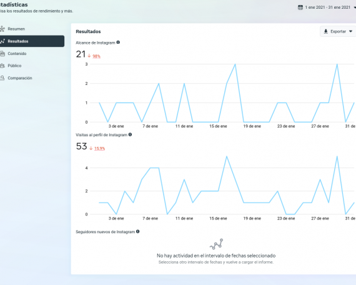The height and width of the screenshot is (285, 356).
Task: Click the no-activity chart placeholder icon
Action: 216,244
